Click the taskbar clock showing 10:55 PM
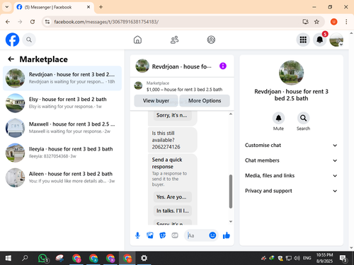 pyautogui.click(x=324, y=258)
